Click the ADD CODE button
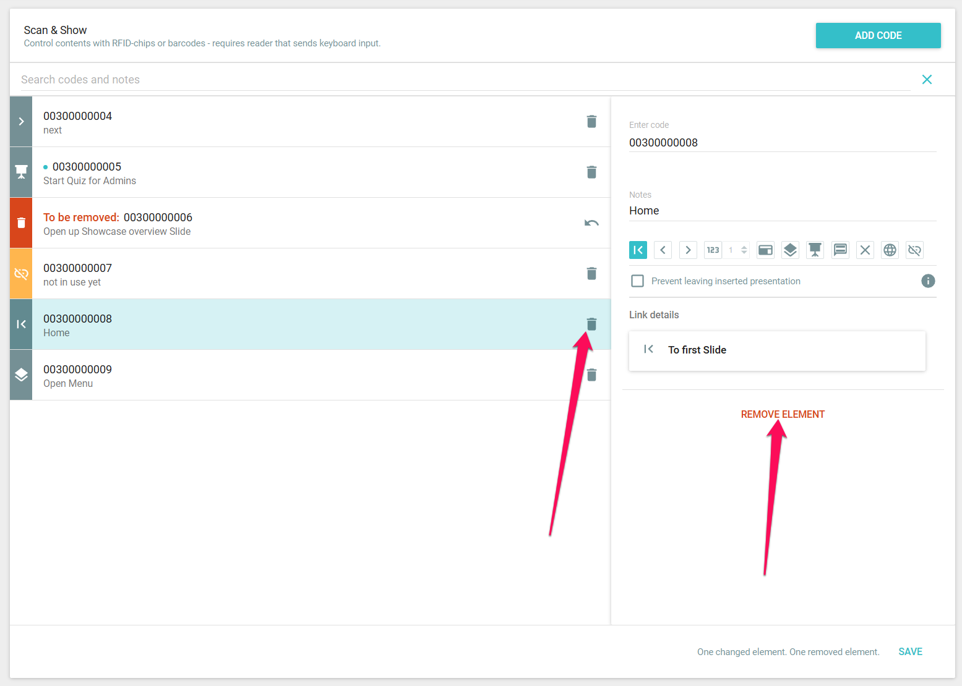Image resolution: width=962 pixels, height=686 pixels. point(878,36)
